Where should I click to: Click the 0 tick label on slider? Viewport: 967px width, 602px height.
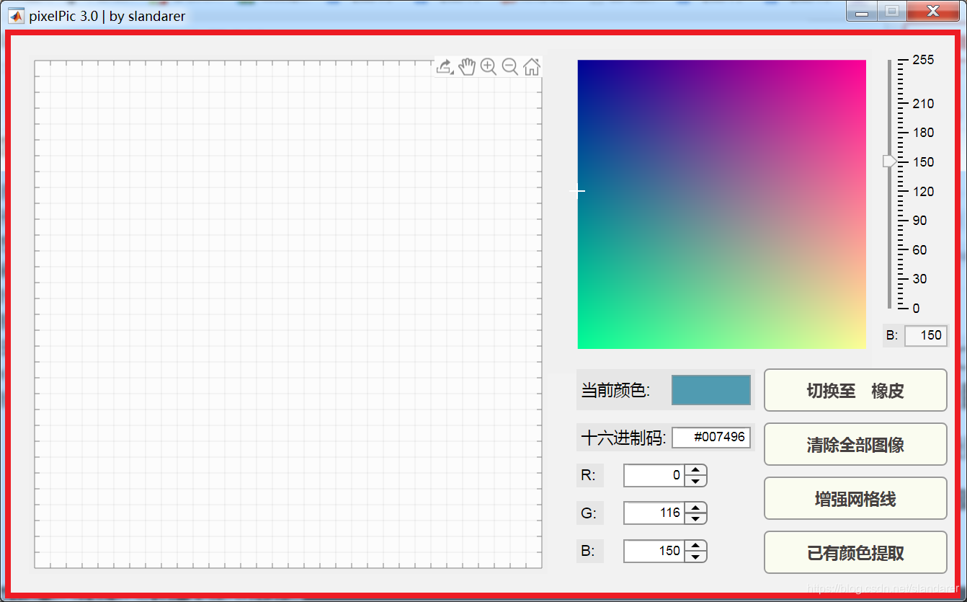click(x=917, y=309)
